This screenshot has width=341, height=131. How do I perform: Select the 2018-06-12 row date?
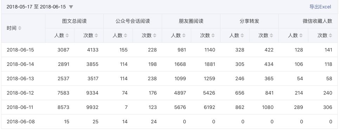pos(20,93)
